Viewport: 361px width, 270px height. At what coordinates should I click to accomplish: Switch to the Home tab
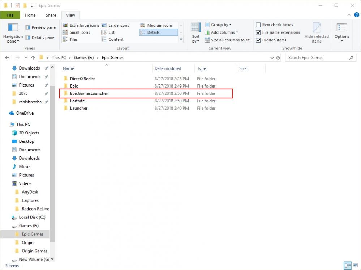point(30,15)
